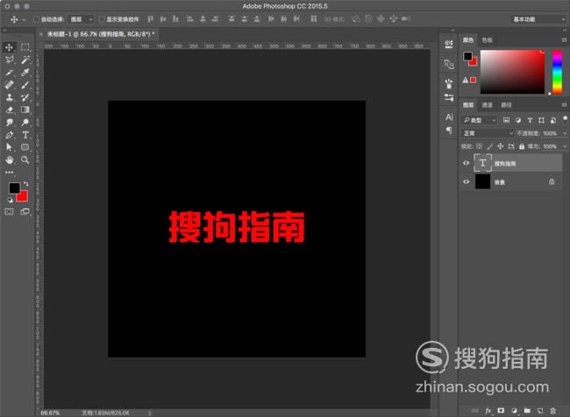This screenshot has height=417, width=570.
Task: Switch to the 图层 Layers tab
Action: pos(468,105)
